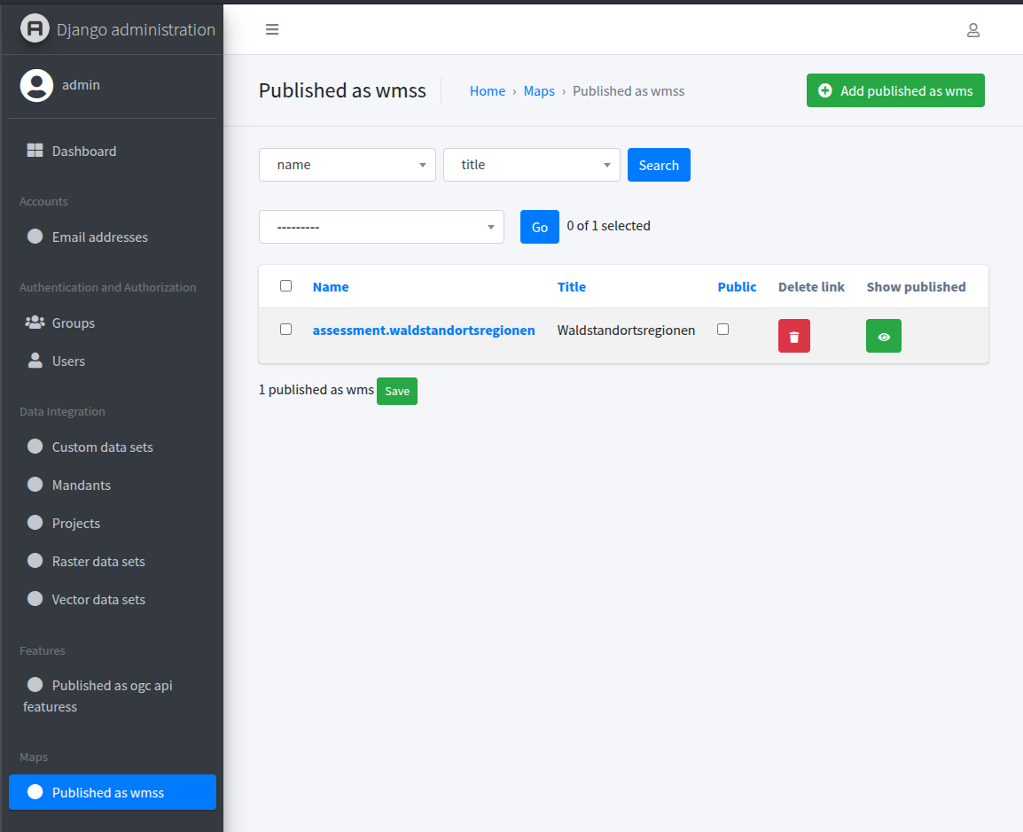Click the Go button to run action
Viewport: 1023px width, 832px height.
540,227
